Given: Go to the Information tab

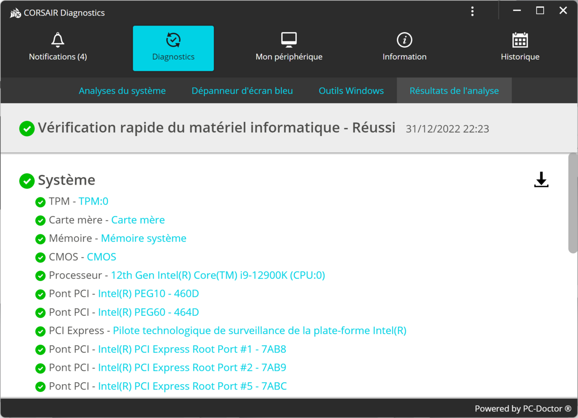Looking at the screenshot, I should [405, 48].
